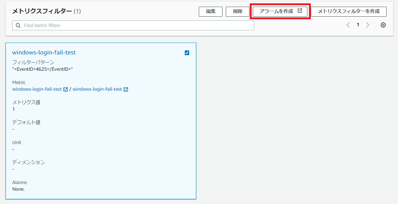Open preferences via the gear icon
The image size is (398, 204).
(x=383, y=25)
